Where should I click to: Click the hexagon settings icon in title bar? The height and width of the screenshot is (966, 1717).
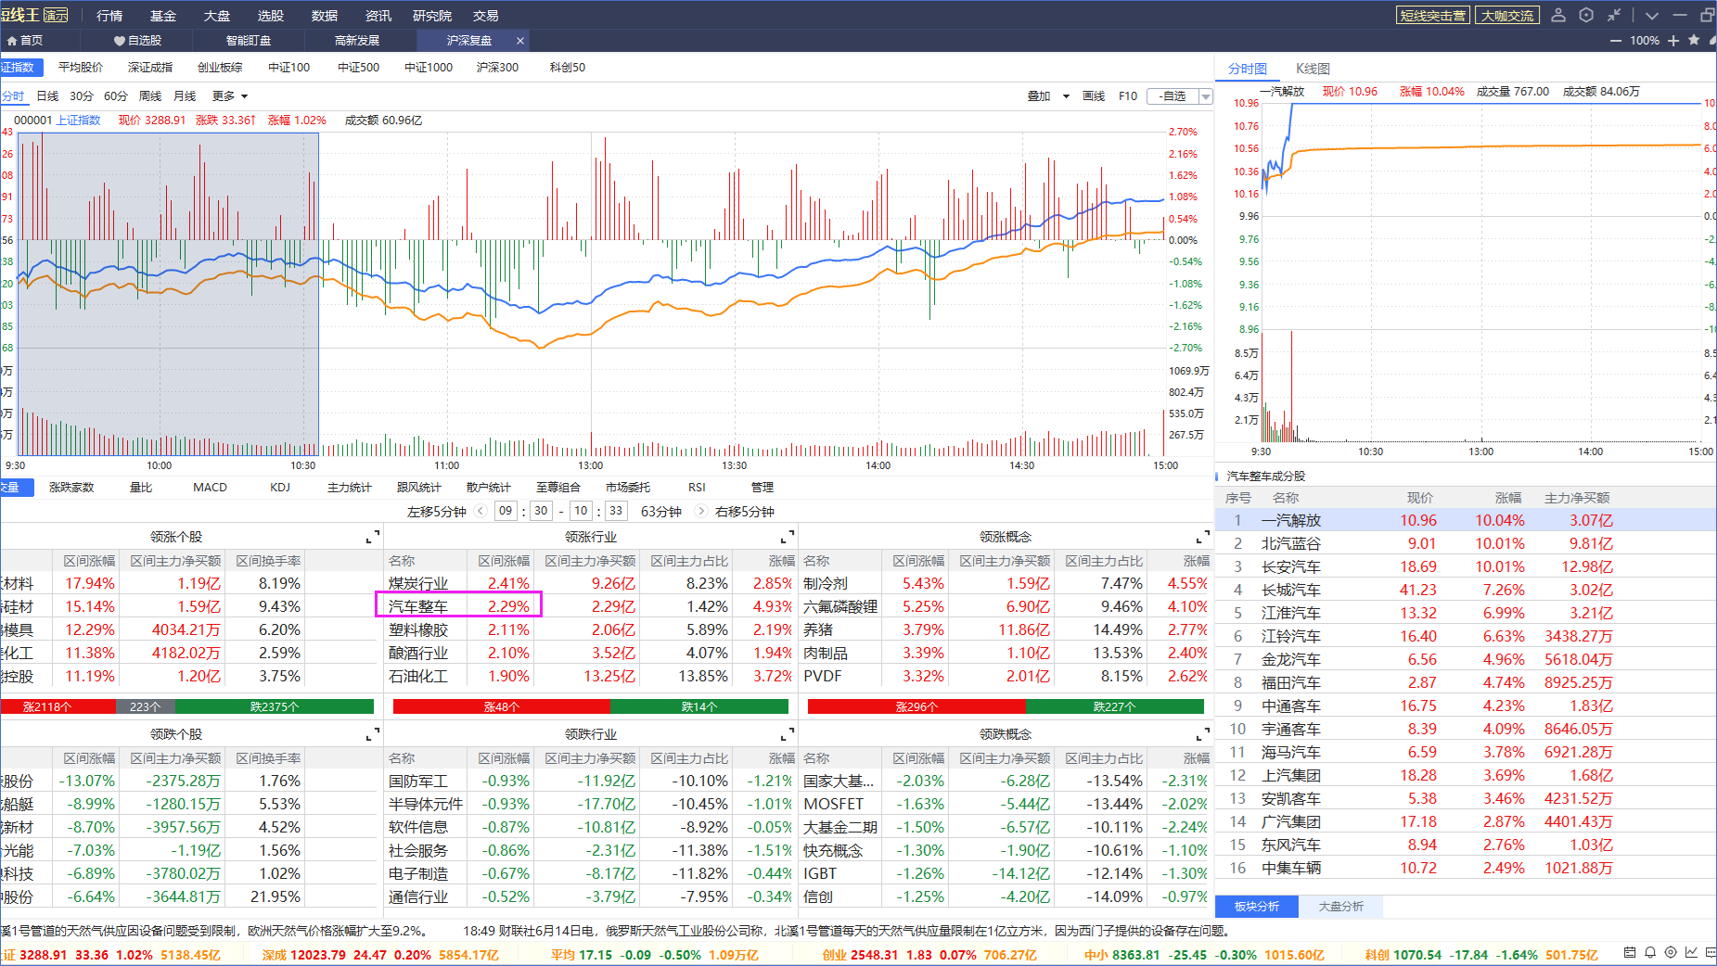pos(1586,15)
